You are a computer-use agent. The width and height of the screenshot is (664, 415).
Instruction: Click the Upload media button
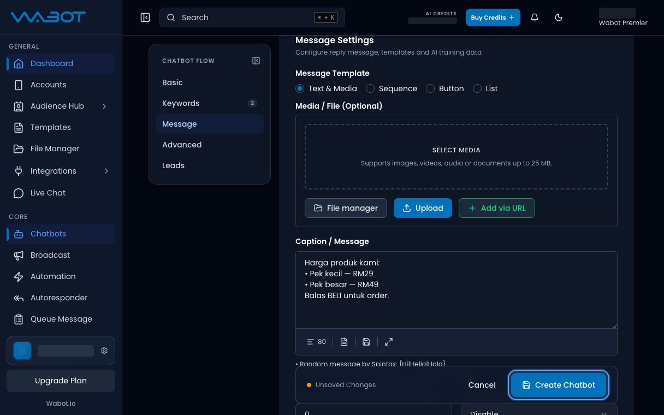[x=423, y=208]
